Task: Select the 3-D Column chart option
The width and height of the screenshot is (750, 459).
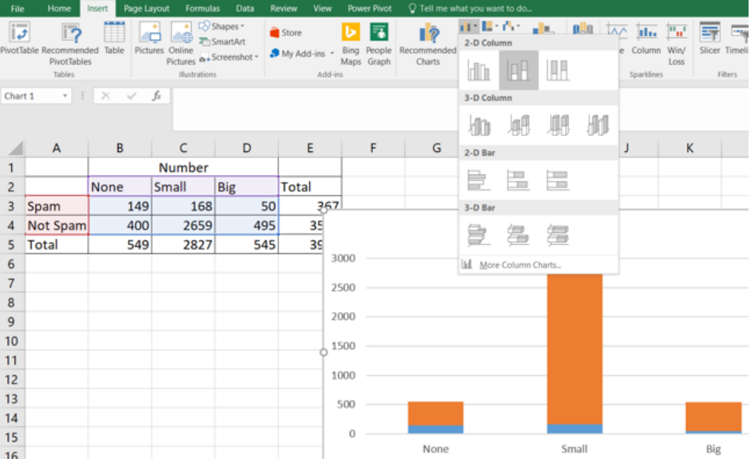Action: coord(597,126)
